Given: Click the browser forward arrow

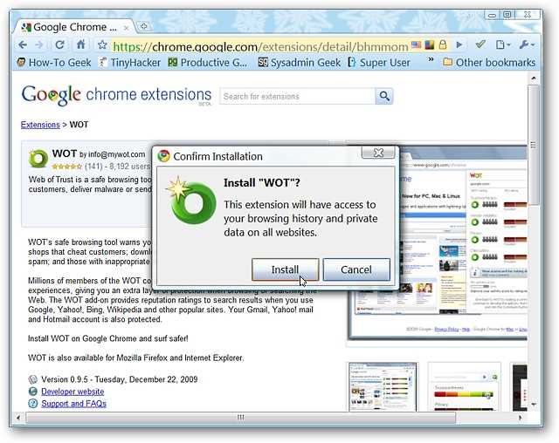Looking at the screenshot, I should (x=39, y=44).
